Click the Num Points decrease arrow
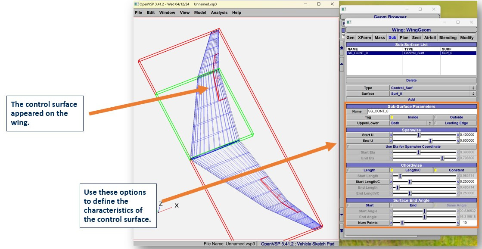 391,223
